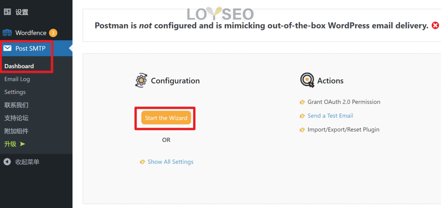441x208 pixels.
Task: Open the Dashboard submenu item
Action: 19,66
